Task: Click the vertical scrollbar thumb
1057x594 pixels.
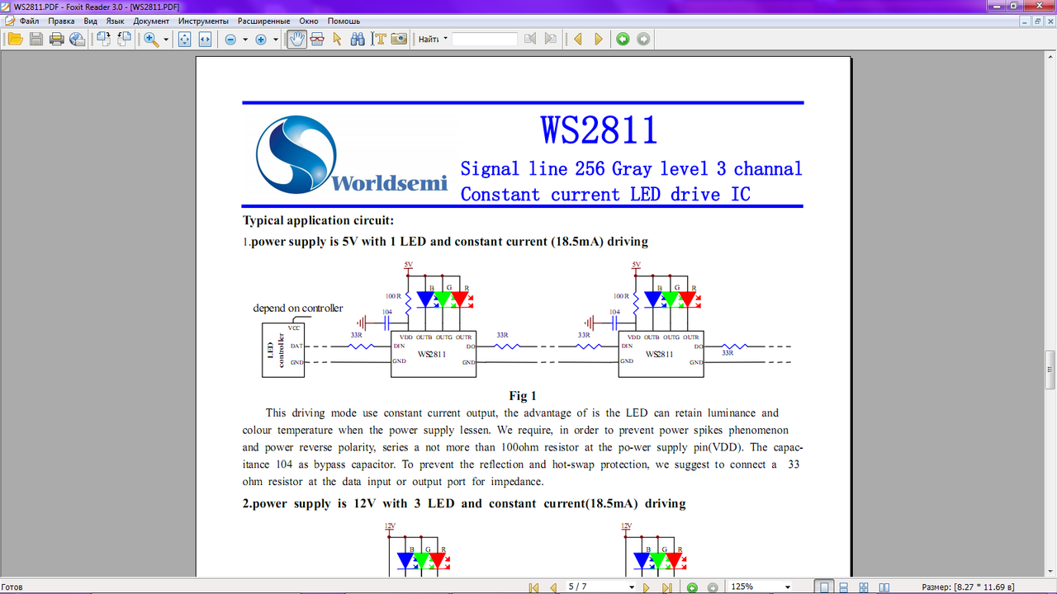Action: click(x=1050, y=369)
